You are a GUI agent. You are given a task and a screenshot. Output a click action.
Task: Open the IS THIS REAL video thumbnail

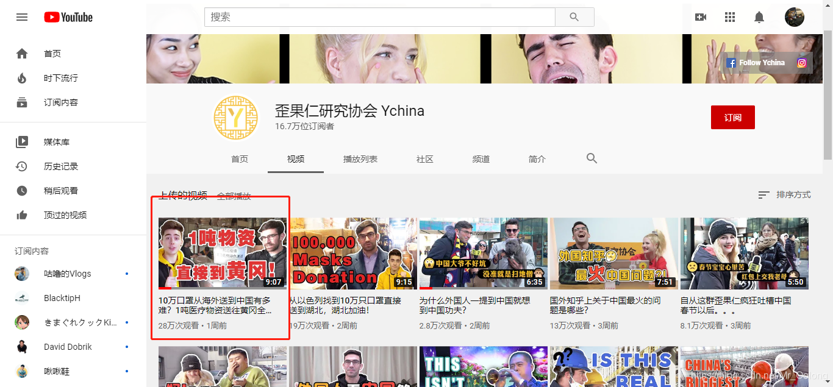(614, 367)
